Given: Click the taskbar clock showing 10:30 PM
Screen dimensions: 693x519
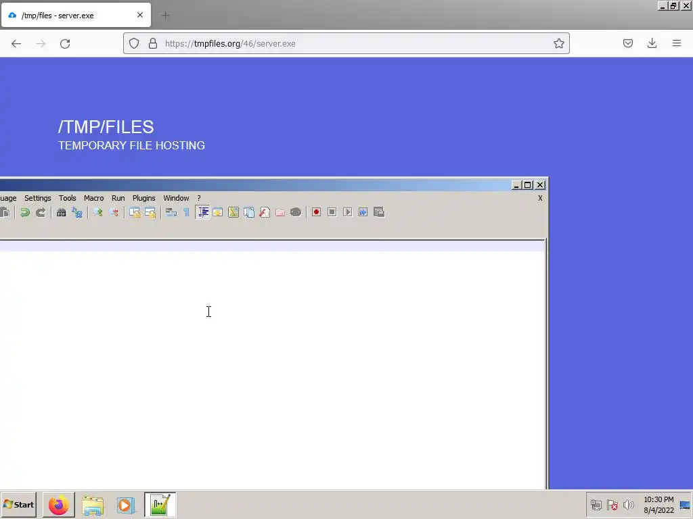Looking at the screenshot, I should coord(658,505).
